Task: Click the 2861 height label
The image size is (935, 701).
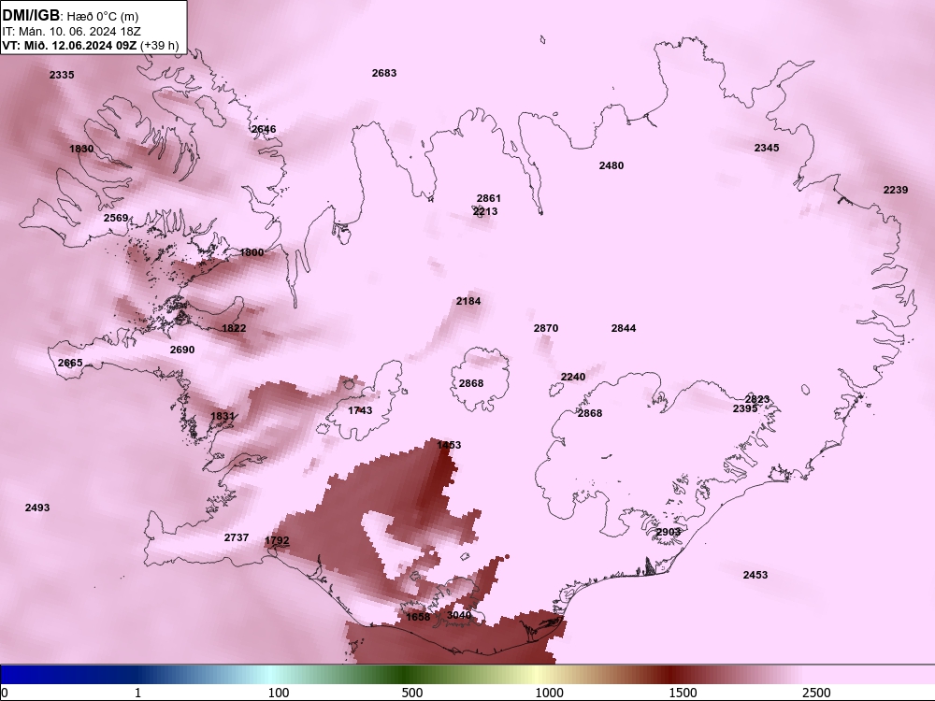Action: (x=489, y=198)
